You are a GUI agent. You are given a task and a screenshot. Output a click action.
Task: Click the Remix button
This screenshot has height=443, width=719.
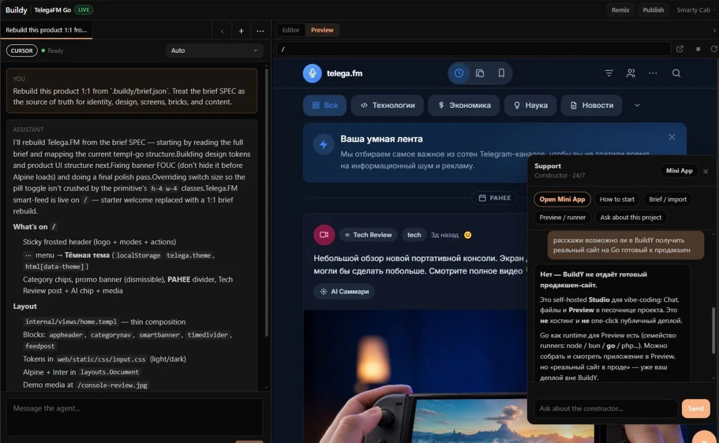[620, 10]
